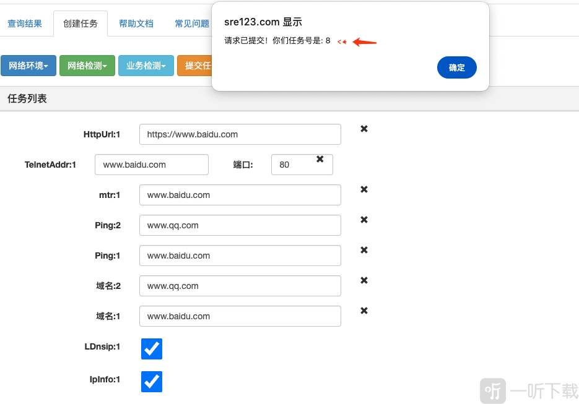Remove the Ping:1 www.baidu.com entry
The width and height of the screenshot is (579, 404).
tap(364, 250)
